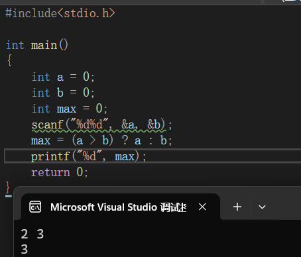Click the closing brace of main function
The image size is (301, 257).
[x=8, y=187]
